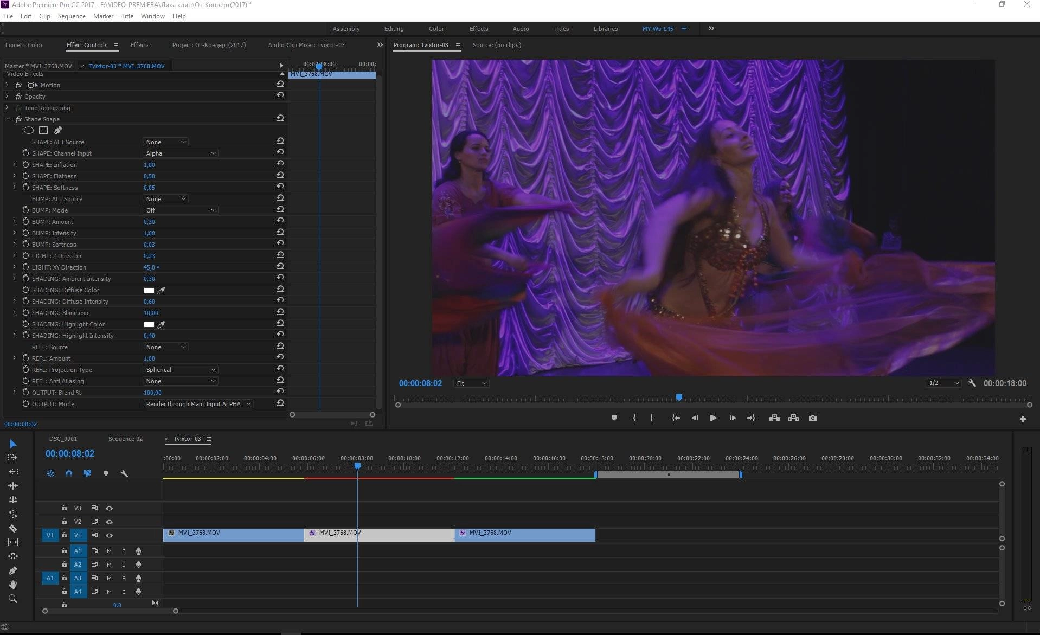Open BUMP: Mode dropdown
1040x635 pixels.
181,210
